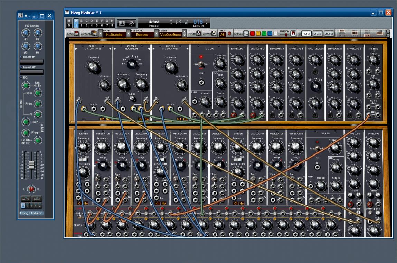Toggle the cable magnet icon near Tension
Screen dimensions: 397x263
point(293,33)
